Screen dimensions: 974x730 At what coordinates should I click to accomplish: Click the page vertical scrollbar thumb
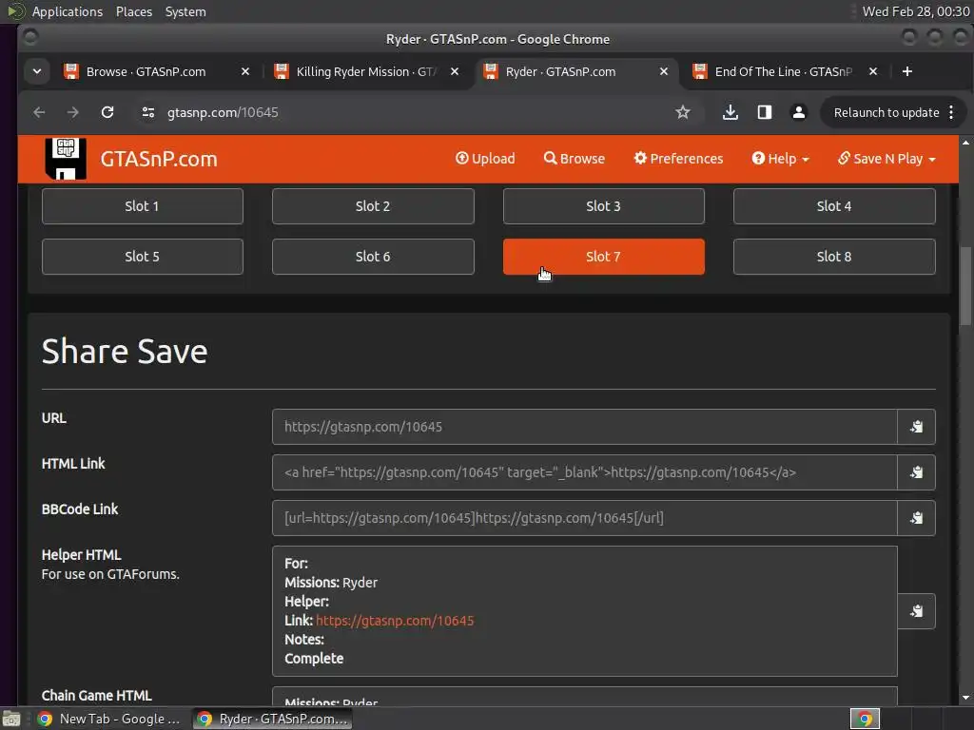point(965,285)
